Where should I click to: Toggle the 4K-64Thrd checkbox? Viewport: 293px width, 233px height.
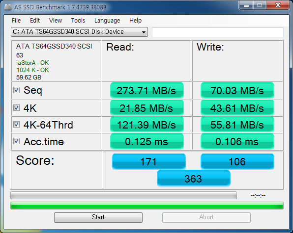16,124
